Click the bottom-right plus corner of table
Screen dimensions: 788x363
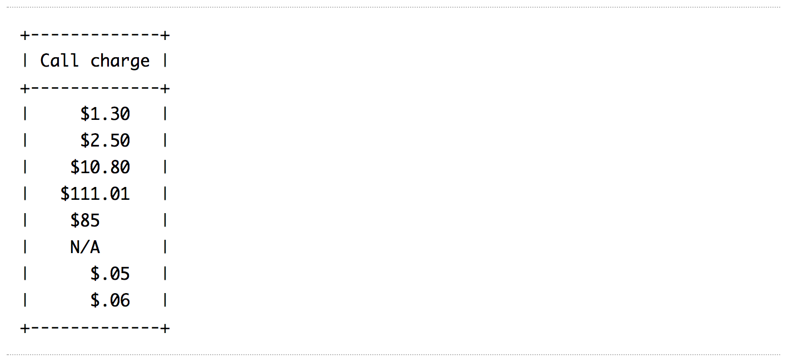point(165,328)
